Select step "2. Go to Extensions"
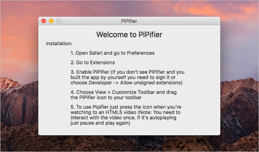Viewport: 259px width, 152px height. coord(93,62)
